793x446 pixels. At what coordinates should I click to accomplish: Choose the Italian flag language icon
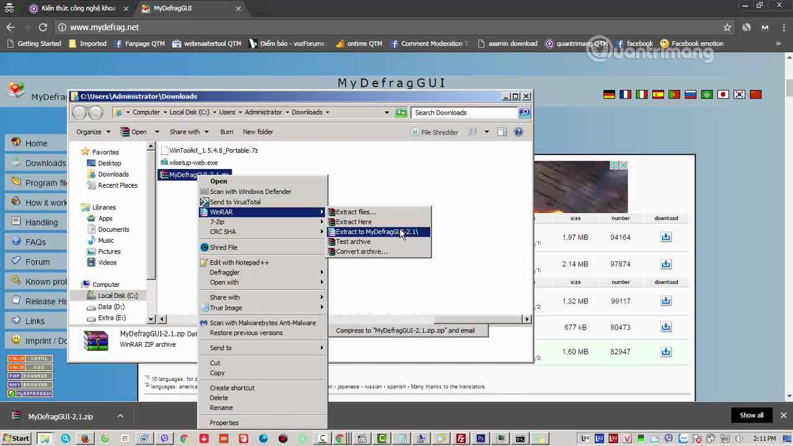tap(642, 94)
